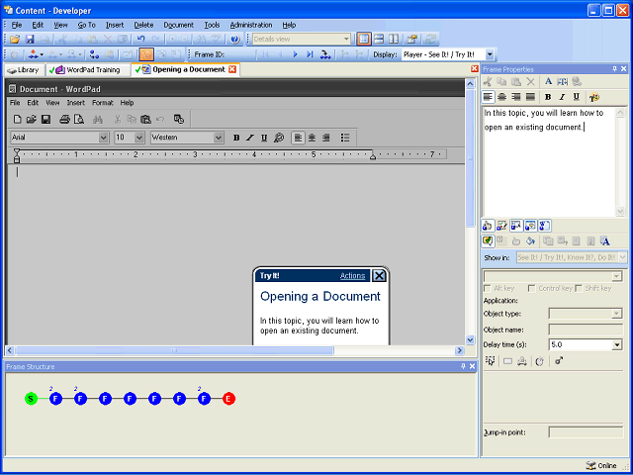Click the Open folder icon in main toolbar
Screen dimensions: 633x475
point(15,40)
